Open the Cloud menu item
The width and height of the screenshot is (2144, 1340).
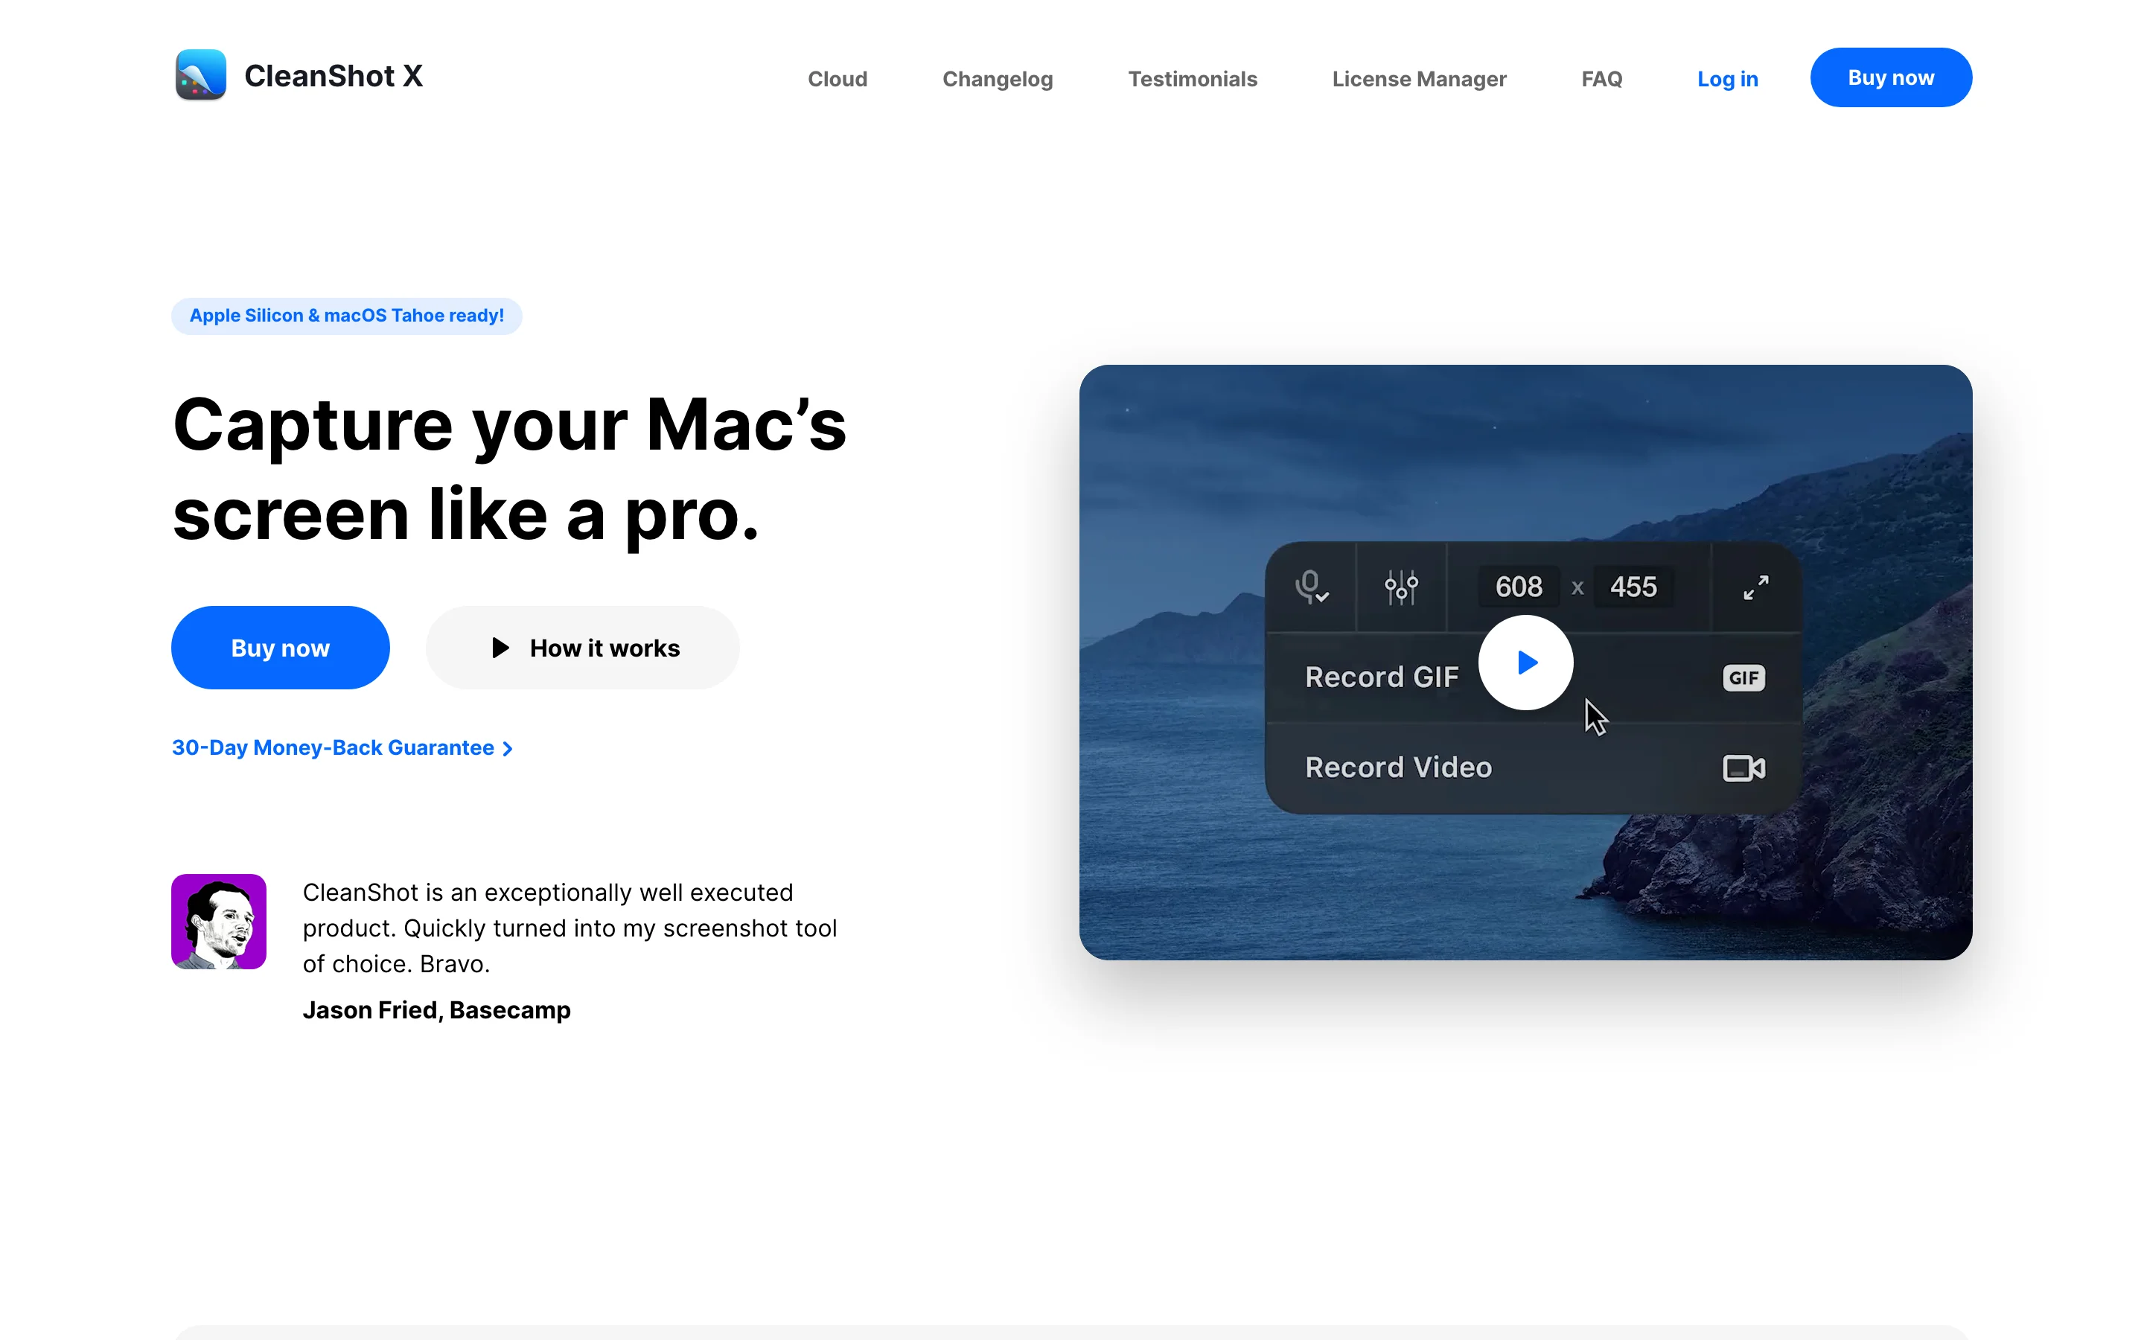[x=837, y=79]
